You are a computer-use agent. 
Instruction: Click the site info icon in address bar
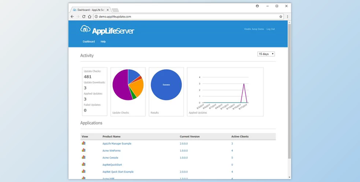pyautogui.click(x=96, y=17)
